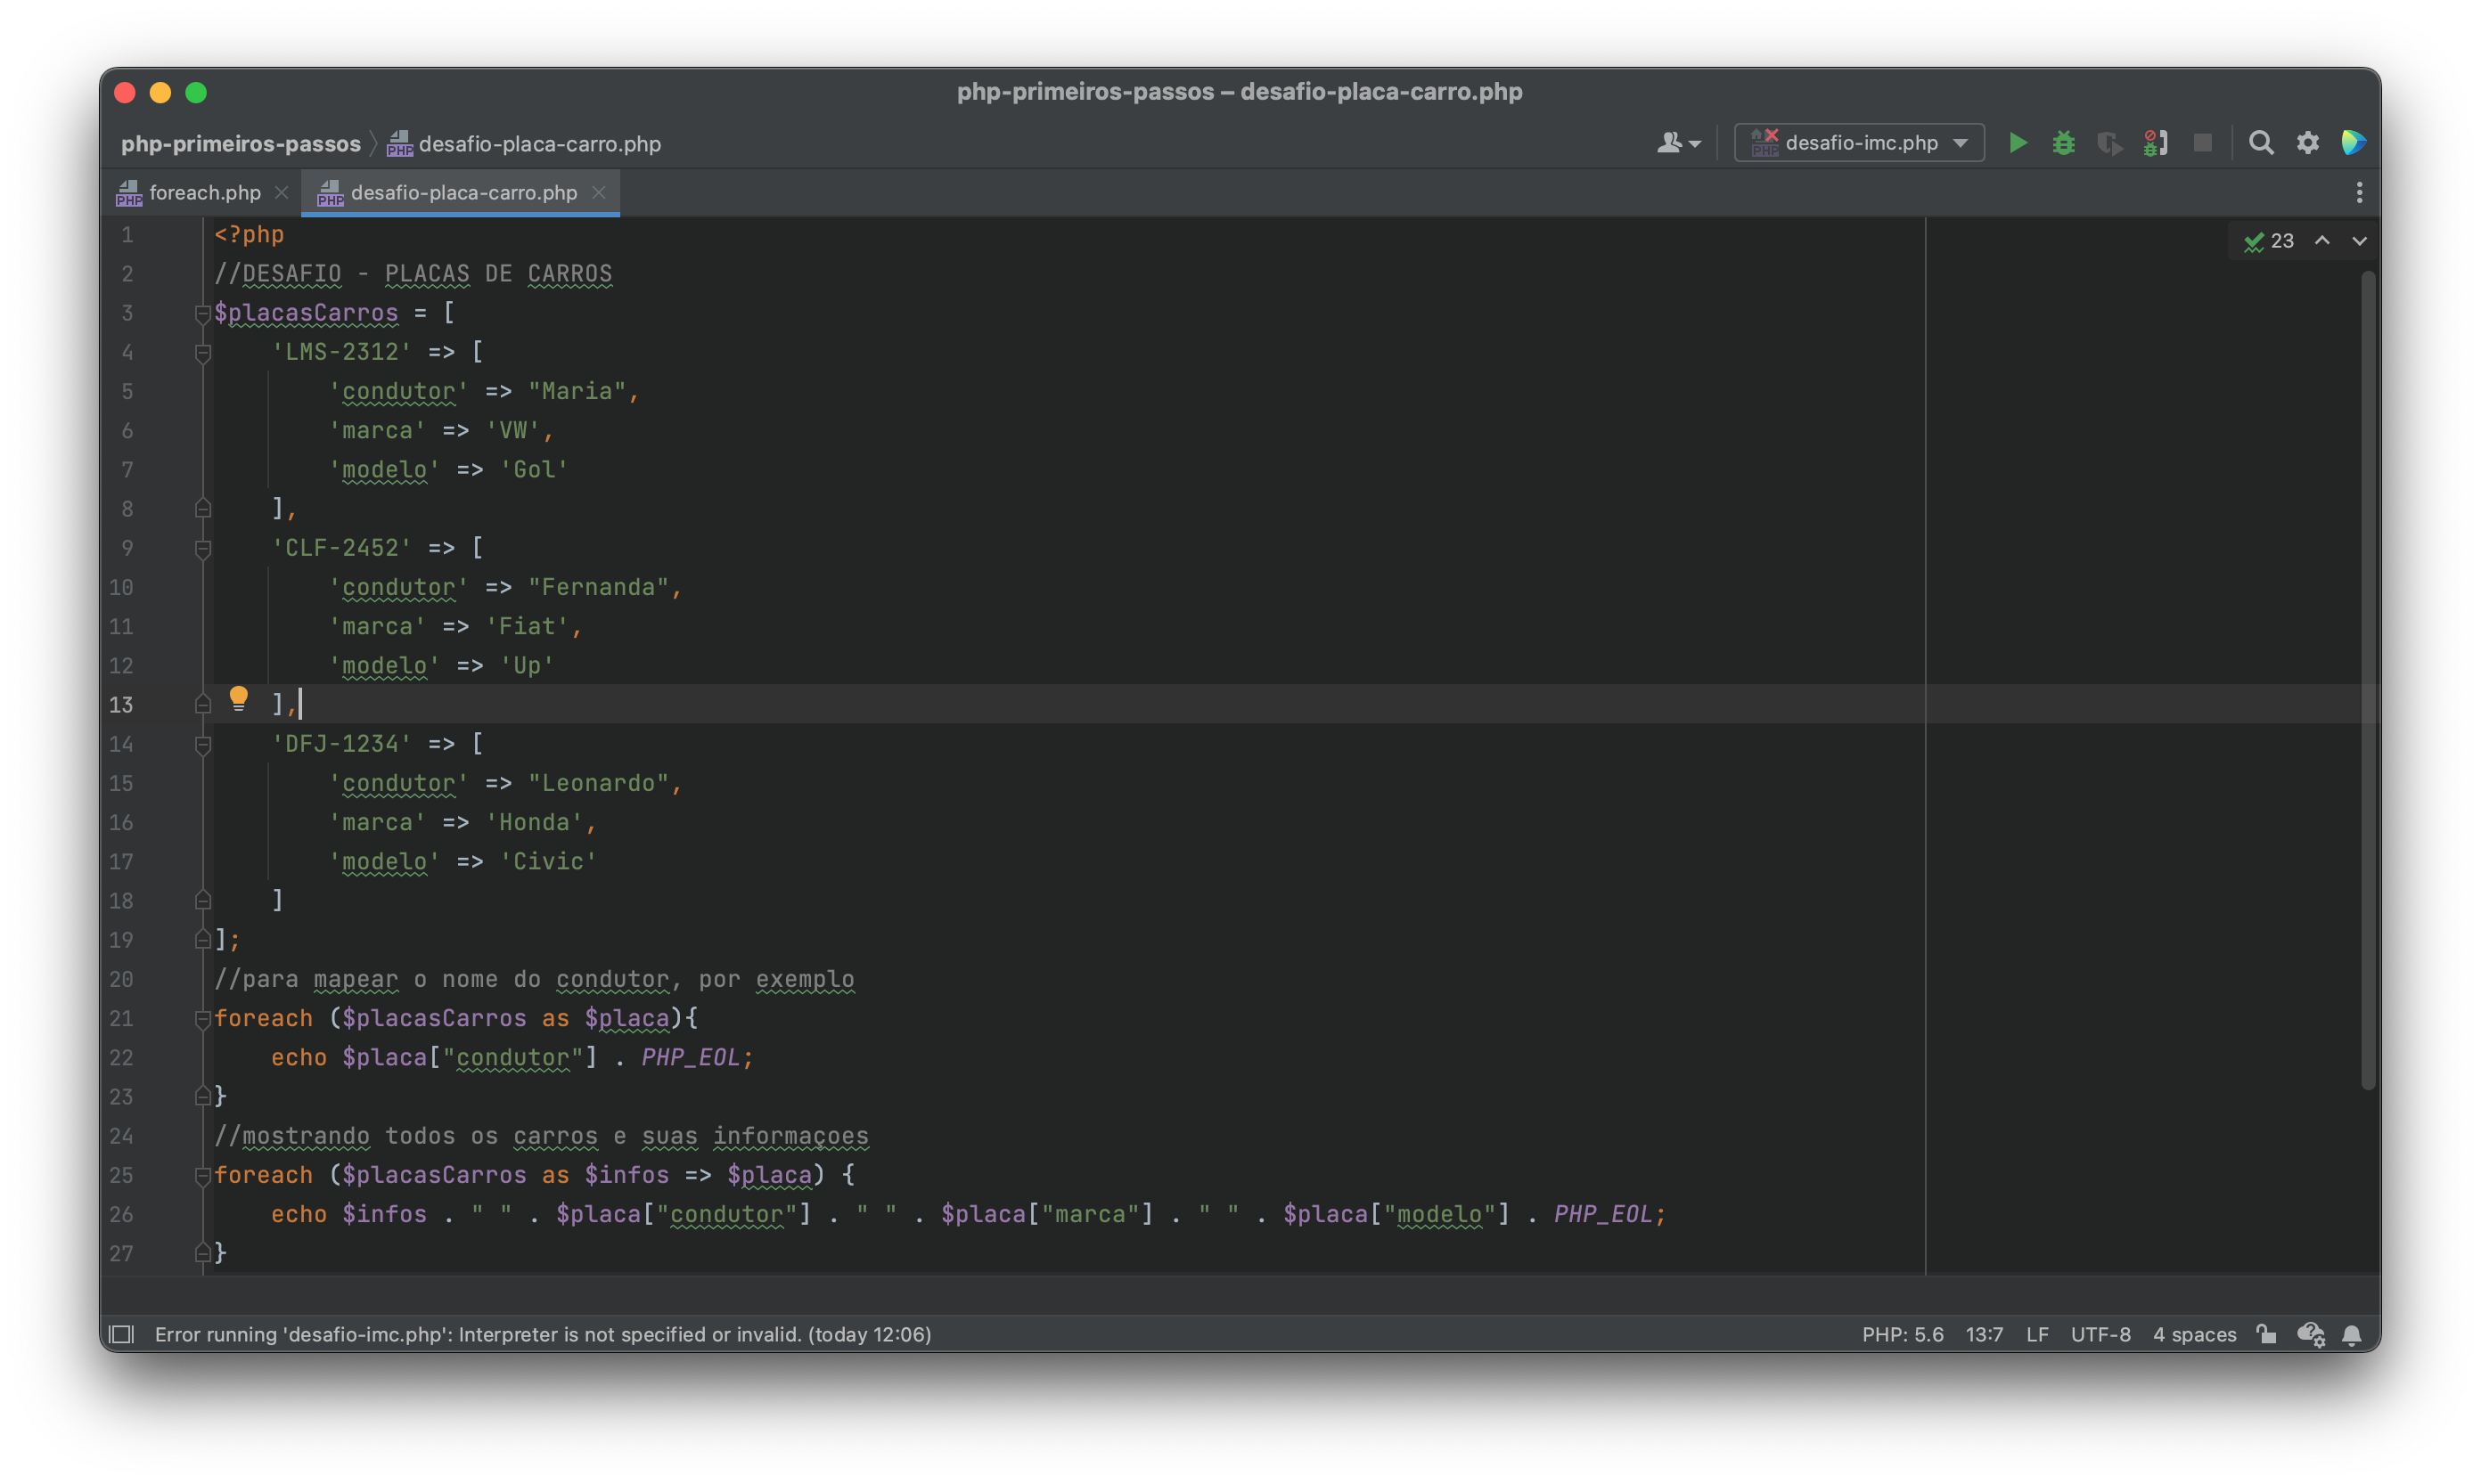Click the inspections checkmark widget showing 23
Screen dimensions: 2481x1484
pos(2268,241)
